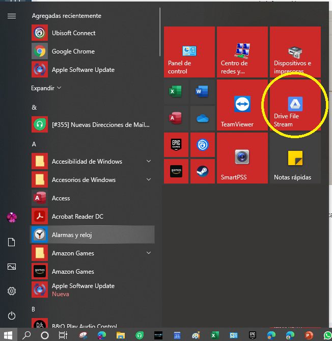
Task: Switch to Excel in the taskbar
Action: [215, 335]
